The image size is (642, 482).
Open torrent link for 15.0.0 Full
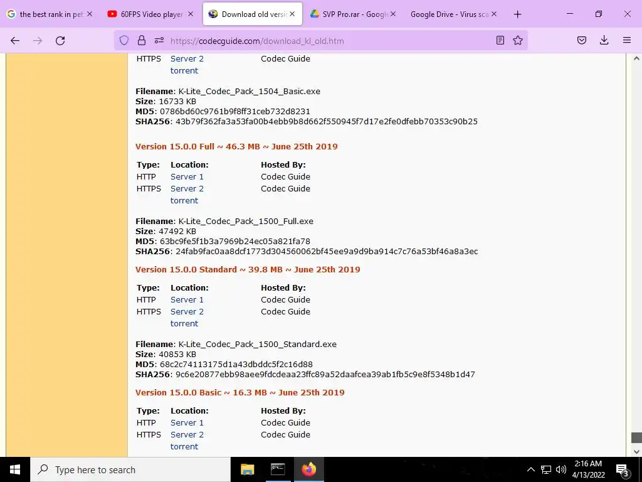184,200
